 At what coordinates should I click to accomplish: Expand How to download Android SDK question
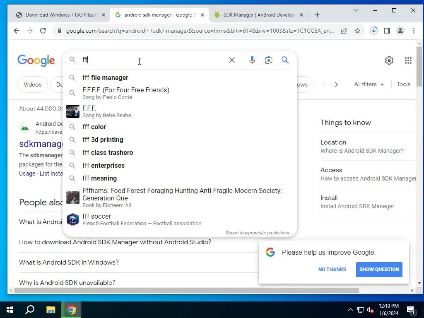click(115, 242)
